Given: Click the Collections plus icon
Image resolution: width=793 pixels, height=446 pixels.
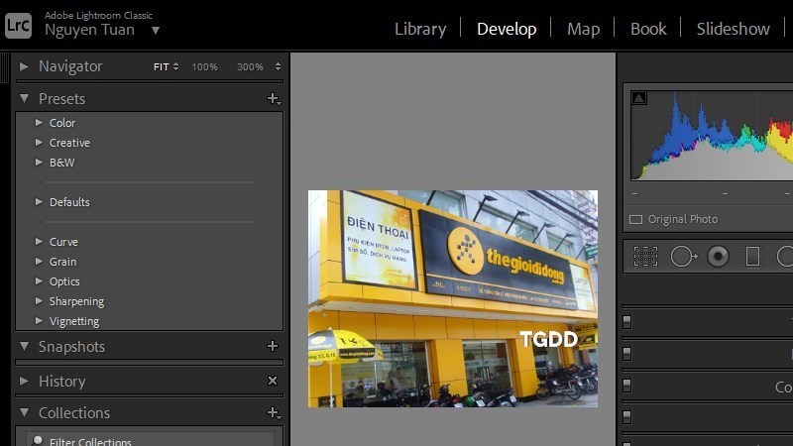Looking at the screenshot, I should [x=274, y=412].
